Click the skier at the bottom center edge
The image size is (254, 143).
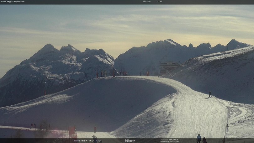tap(93, 137)
